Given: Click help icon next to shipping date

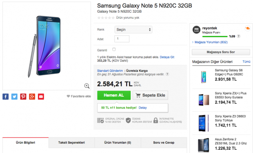Looking at the screenshot, I should [167, 74].
